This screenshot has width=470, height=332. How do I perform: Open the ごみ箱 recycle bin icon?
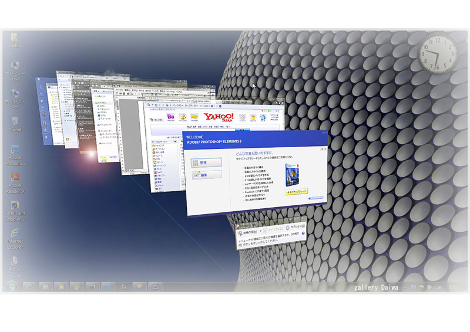(x=15, y=124)
